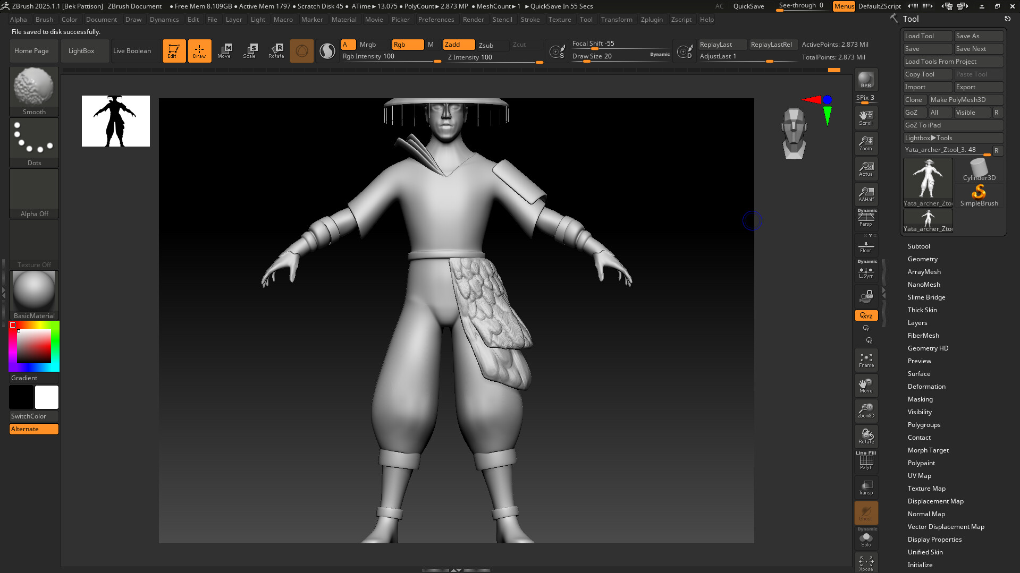Open the Zplugin menu
Screen dimensions: 1020x573
(x=652, y=20)
